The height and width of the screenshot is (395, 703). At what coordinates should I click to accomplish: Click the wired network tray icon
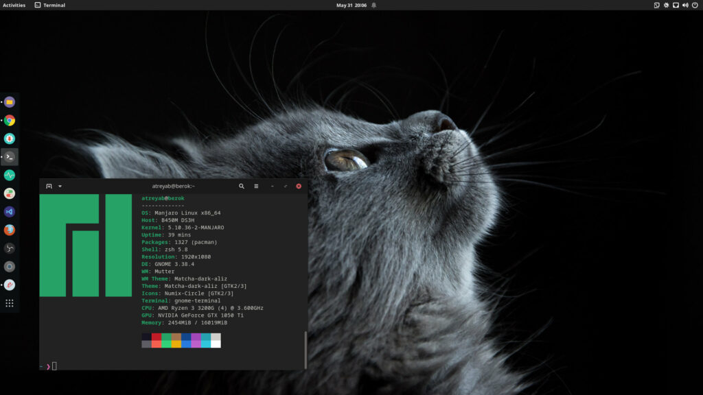(676, 5)
